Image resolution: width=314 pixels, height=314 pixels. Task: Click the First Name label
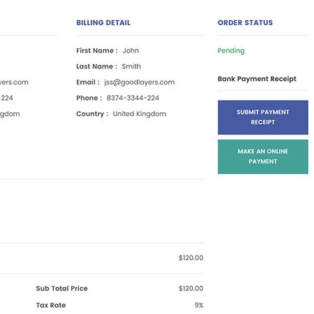(97, 50)
